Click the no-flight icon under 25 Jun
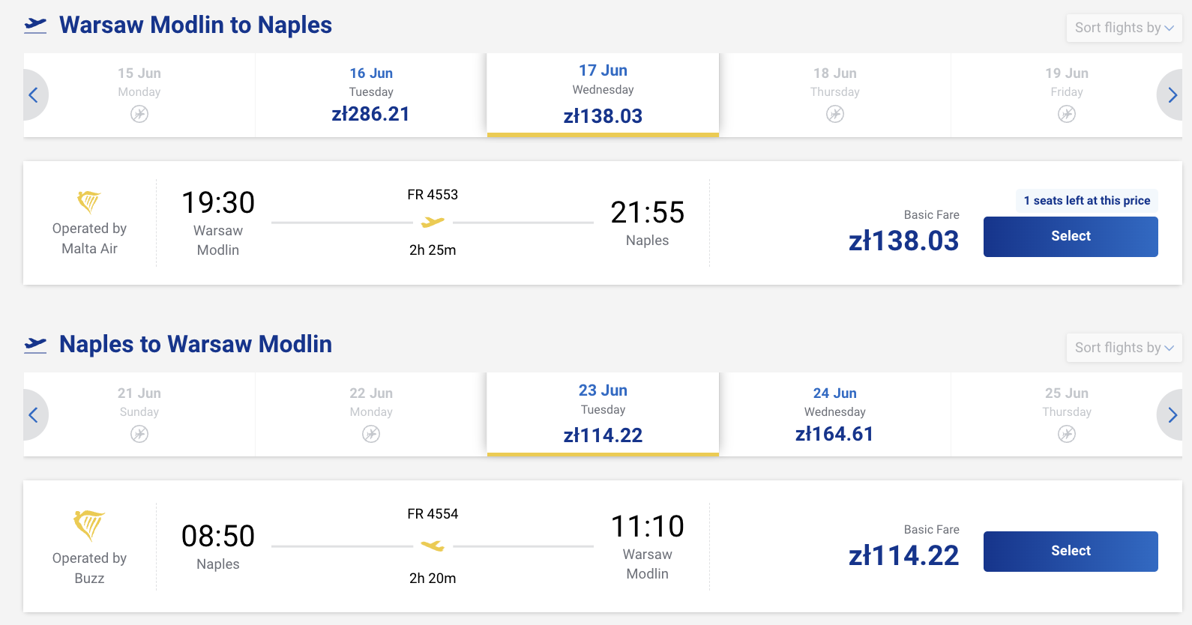 1067,434
